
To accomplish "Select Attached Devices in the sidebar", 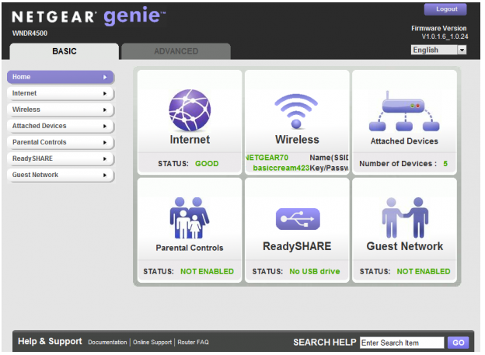I will click(61, 126).
